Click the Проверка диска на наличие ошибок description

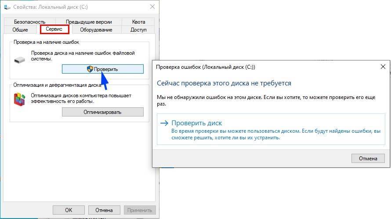pyautogui.click(x=83, y=56)
